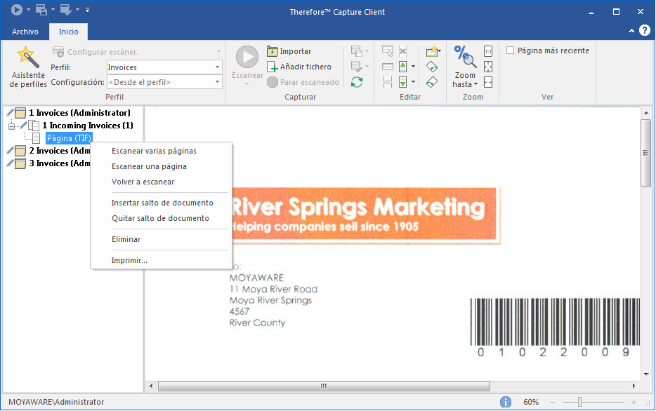Open the Escanear button dropdown arrow

click(247, 84)
